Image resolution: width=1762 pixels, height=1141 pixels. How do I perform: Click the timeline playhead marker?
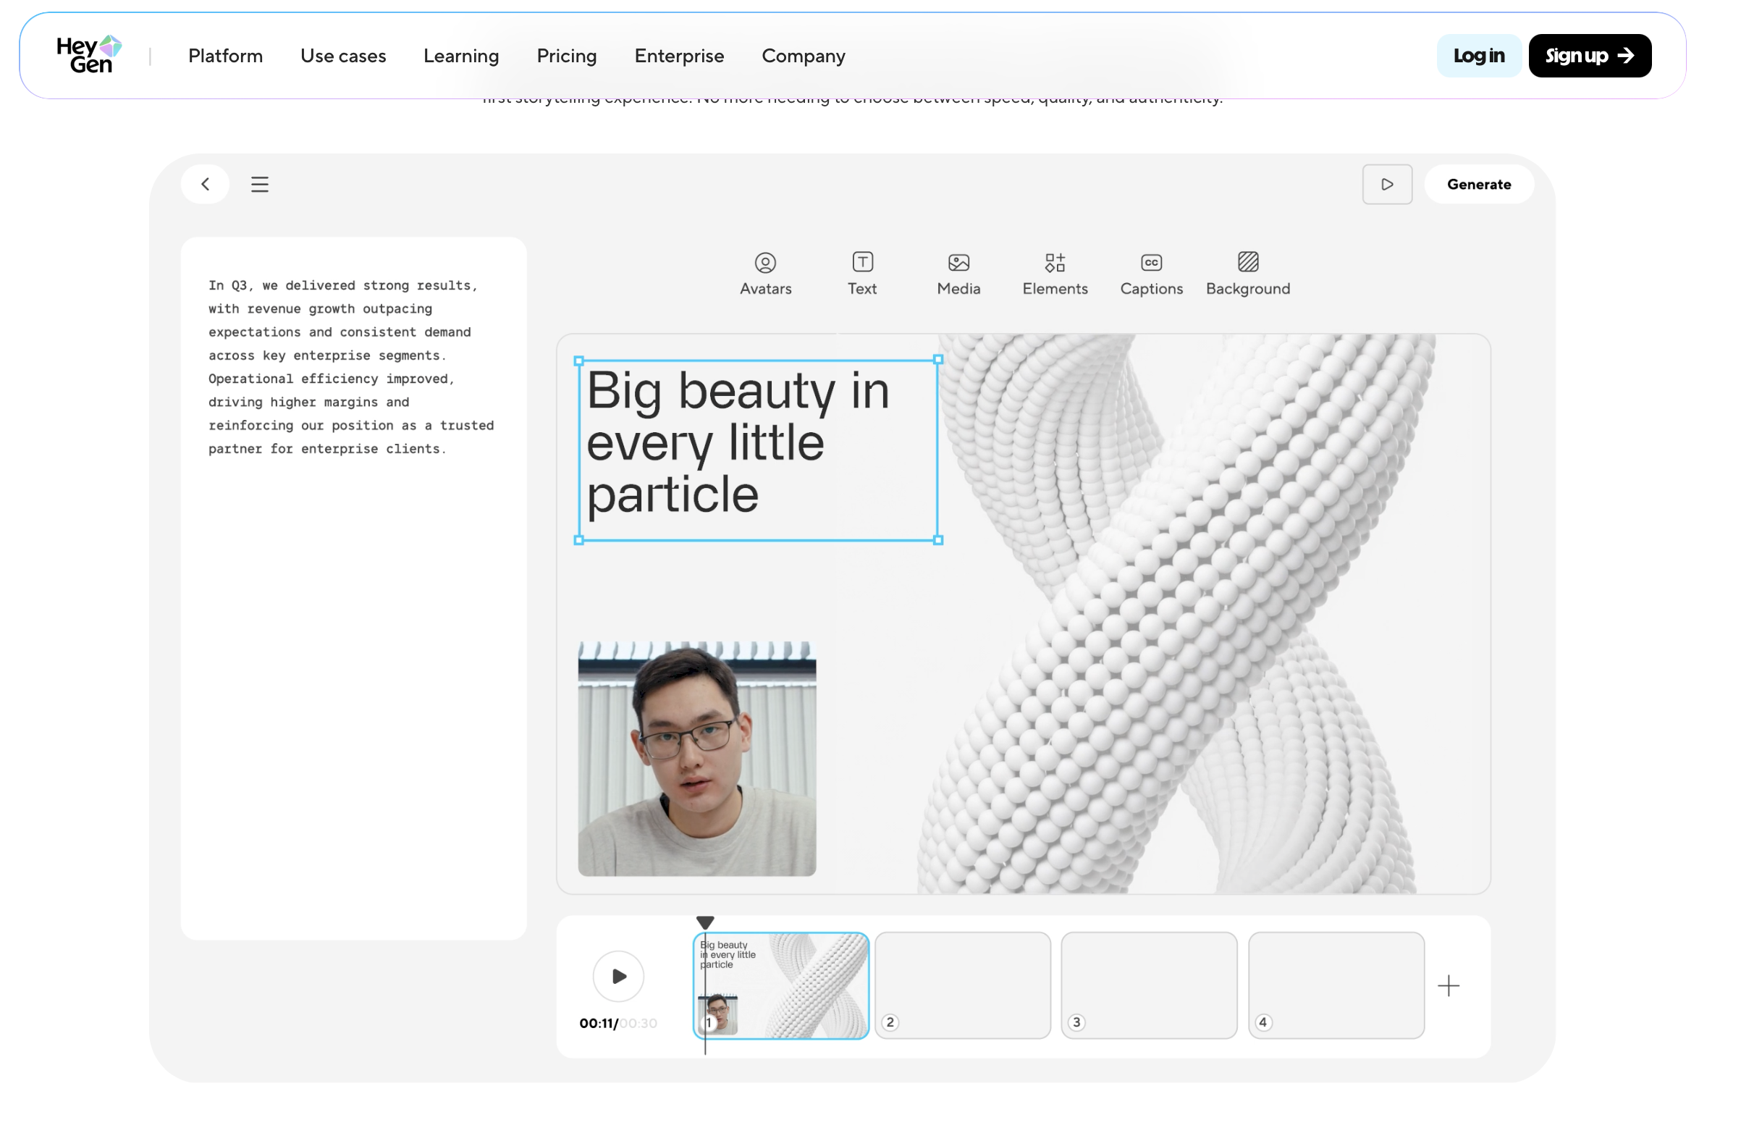point(705,922)
